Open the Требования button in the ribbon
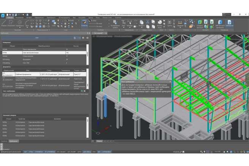 229,24
